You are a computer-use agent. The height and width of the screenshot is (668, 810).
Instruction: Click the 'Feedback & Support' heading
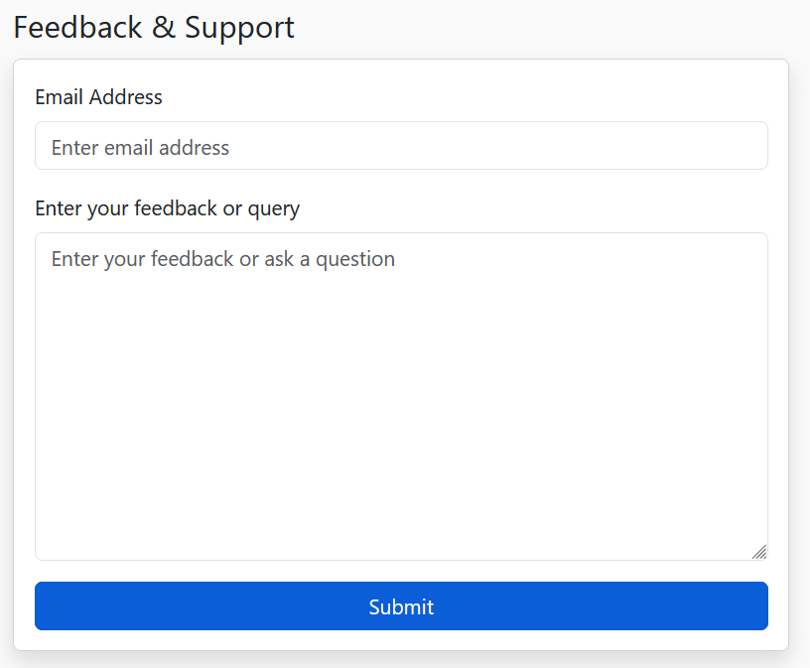pos(154,27)
